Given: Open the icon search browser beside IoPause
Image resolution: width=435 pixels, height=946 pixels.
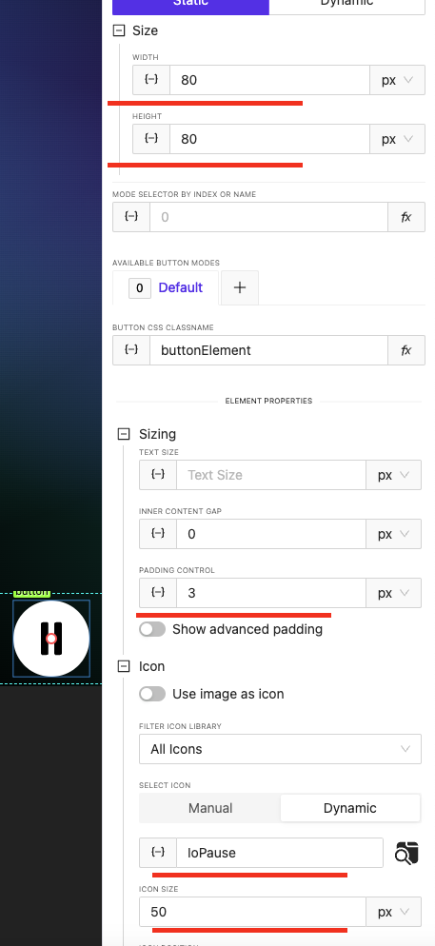Looking at the screenshot, I should coord(406,853).
